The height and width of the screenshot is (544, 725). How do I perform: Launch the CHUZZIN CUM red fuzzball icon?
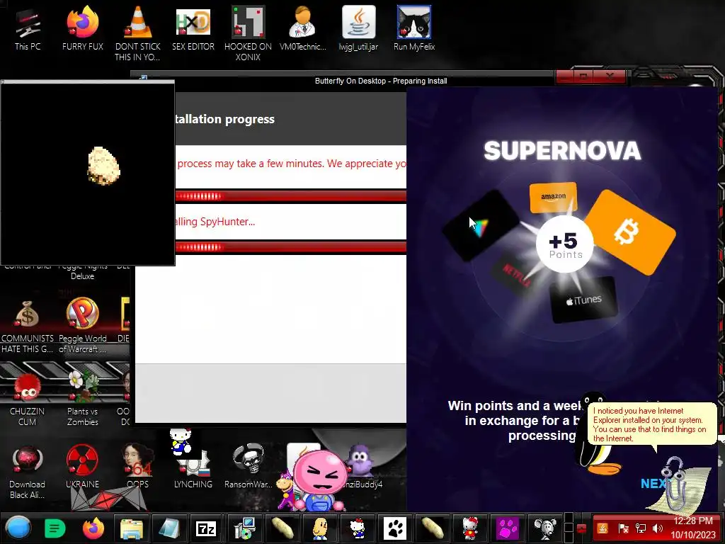click(28, 400)
